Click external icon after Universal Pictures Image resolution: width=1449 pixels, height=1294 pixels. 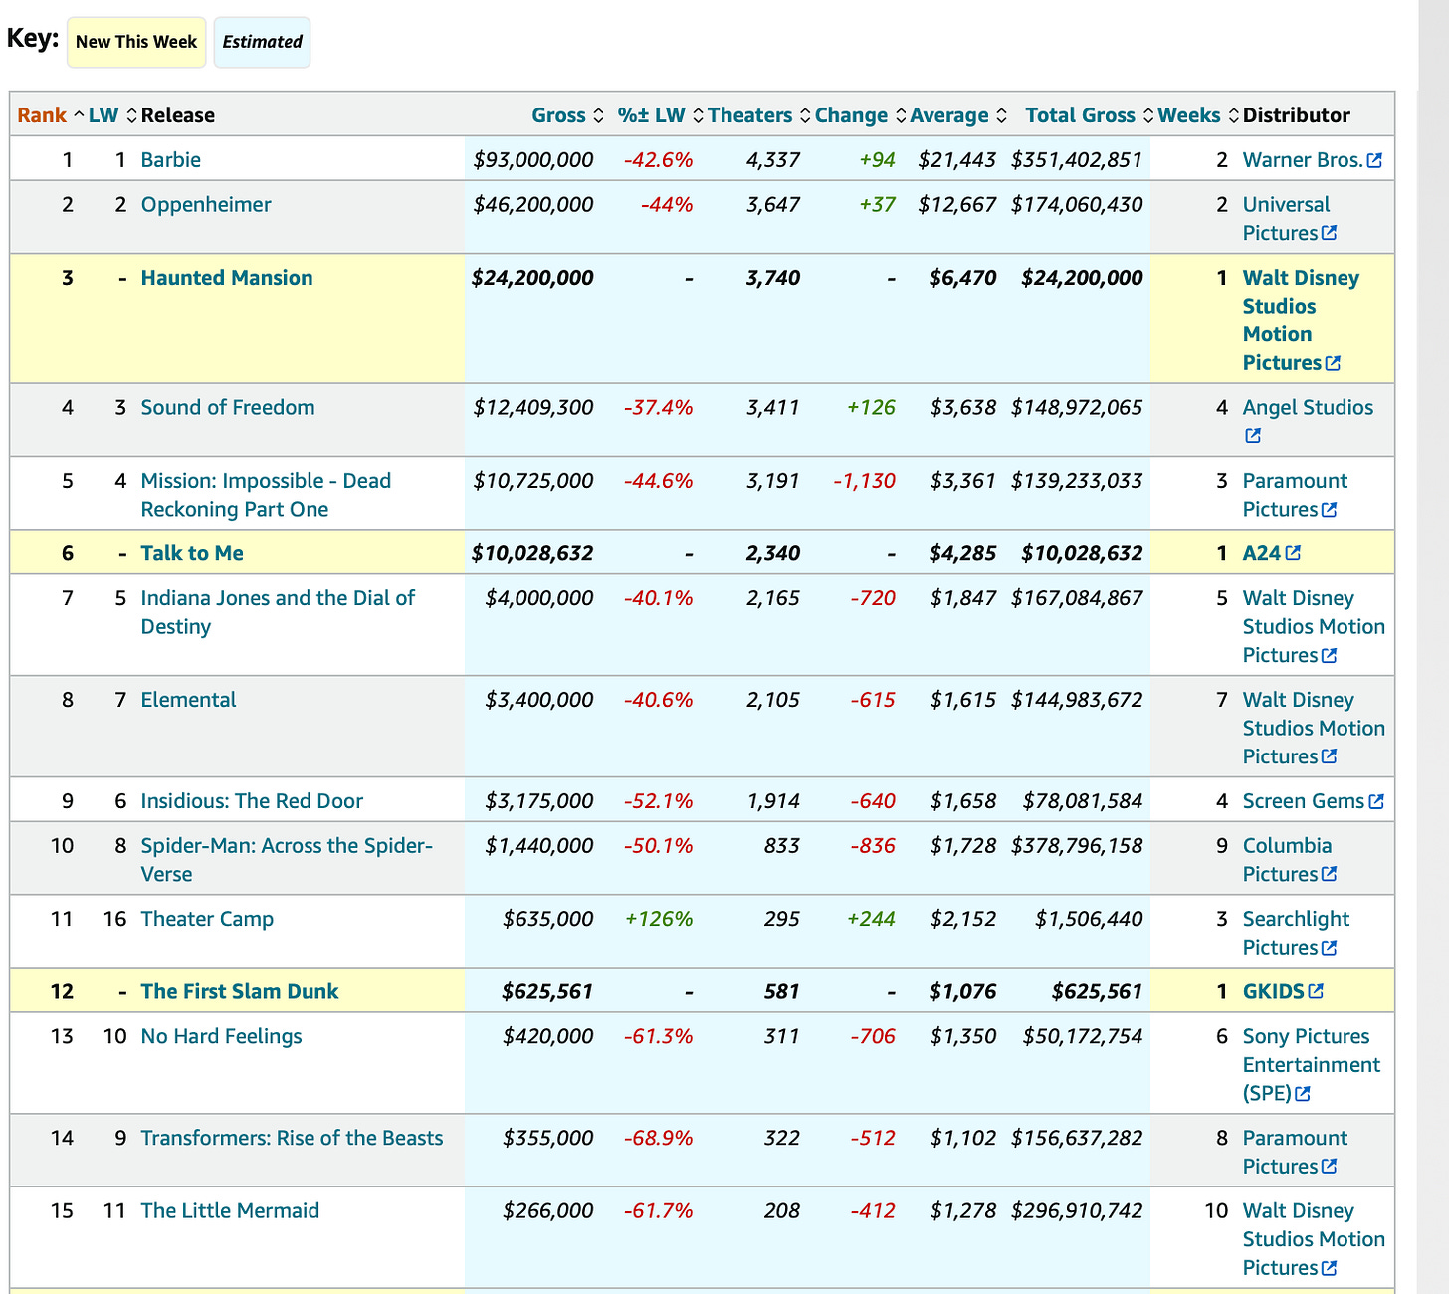[x=1329, y=233]
